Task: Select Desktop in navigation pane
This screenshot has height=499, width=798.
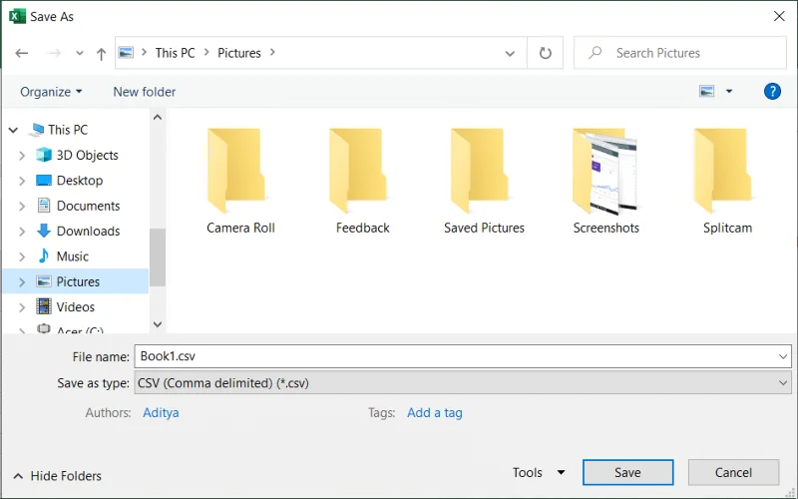Action: pyautogui.click(x=80, y=181)
